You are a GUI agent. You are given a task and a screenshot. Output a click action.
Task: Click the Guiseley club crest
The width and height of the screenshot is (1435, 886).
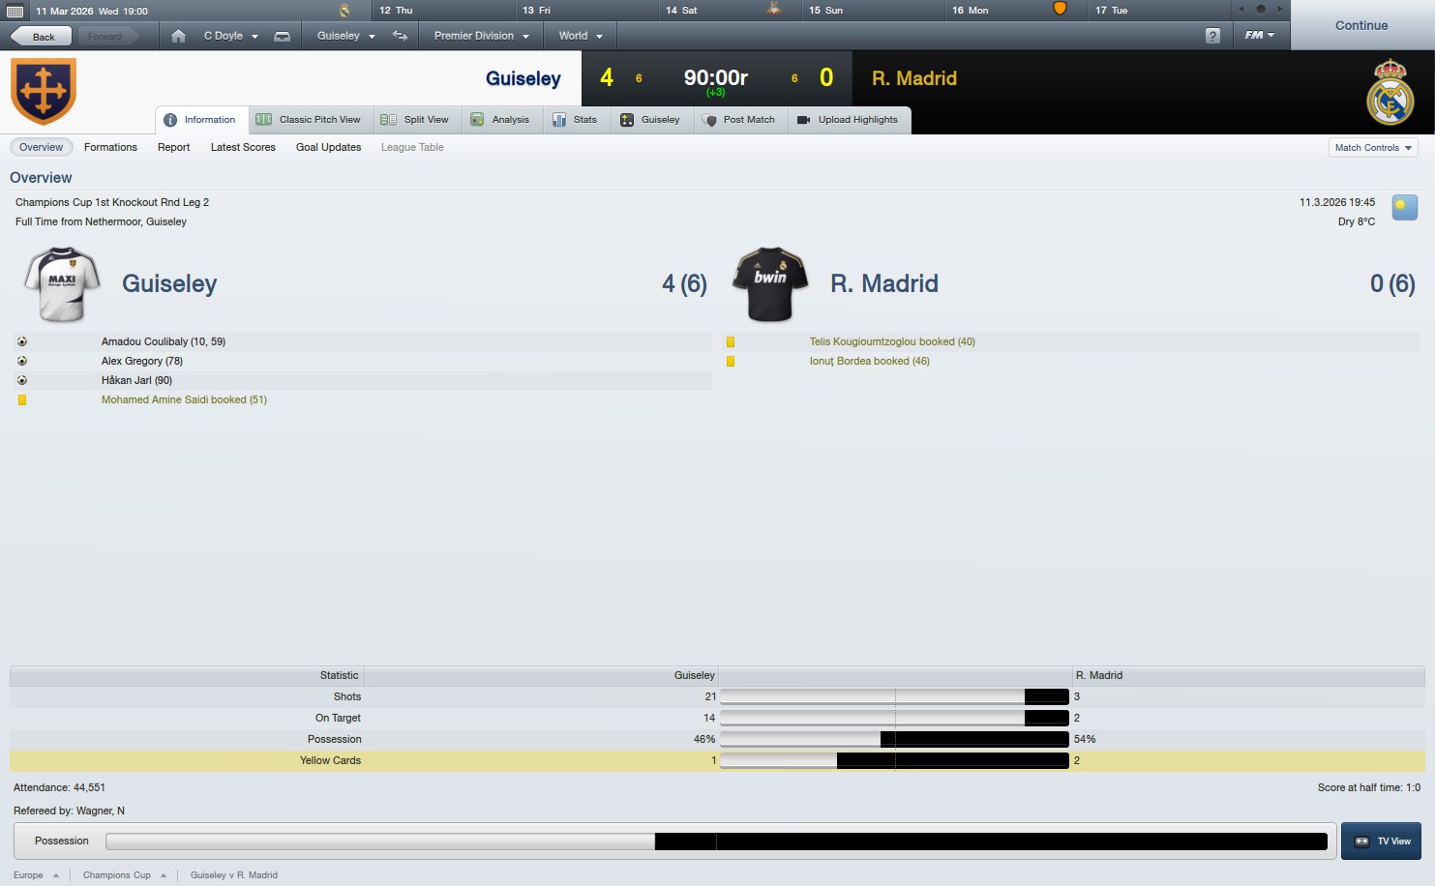44,91
